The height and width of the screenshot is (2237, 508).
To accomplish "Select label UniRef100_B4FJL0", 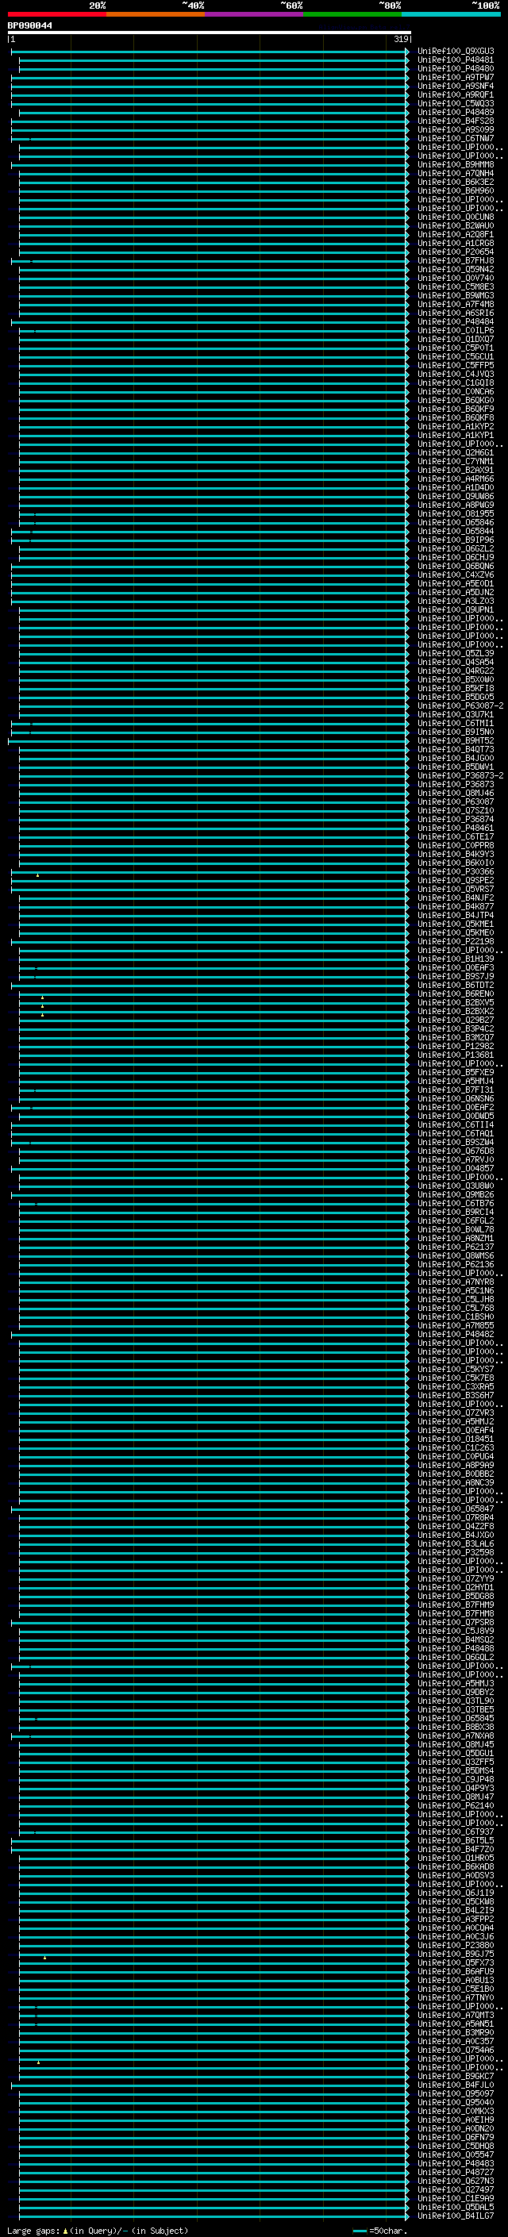I will click(x=456, y=2085).
